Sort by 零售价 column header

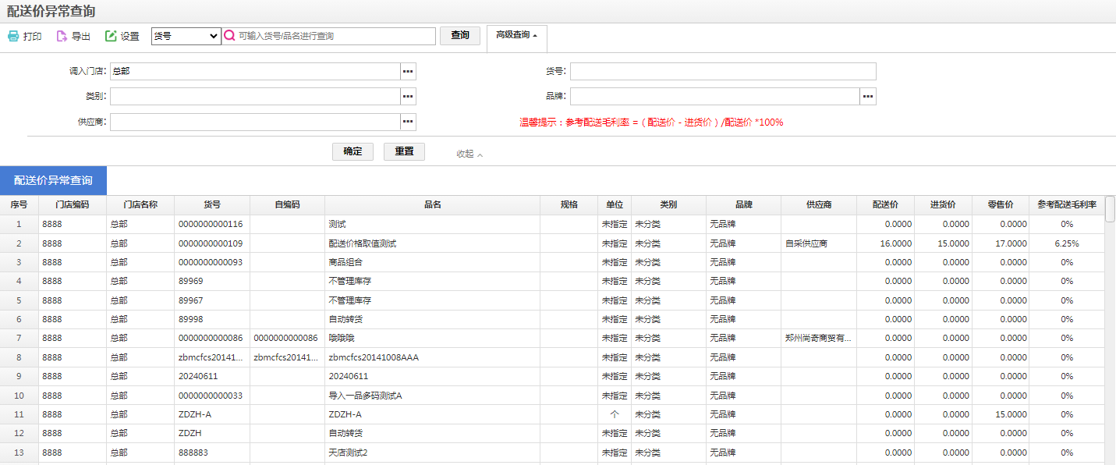[1001, 205]
